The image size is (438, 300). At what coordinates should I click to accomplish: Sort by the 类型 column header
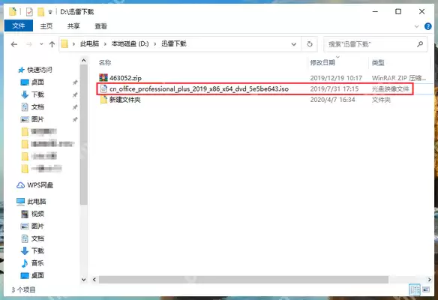point(378,62)
